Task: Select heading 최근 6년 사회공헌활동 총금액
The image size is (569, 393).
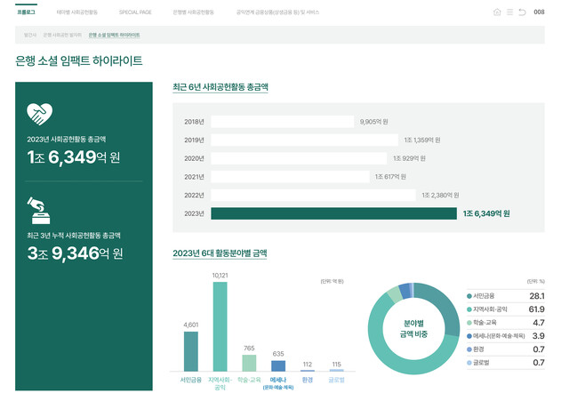Action: [x=220, y=87]
